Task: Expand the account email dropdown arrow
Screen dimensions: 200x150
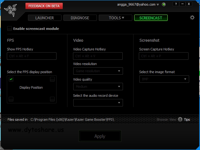Action: pos(158,5)
